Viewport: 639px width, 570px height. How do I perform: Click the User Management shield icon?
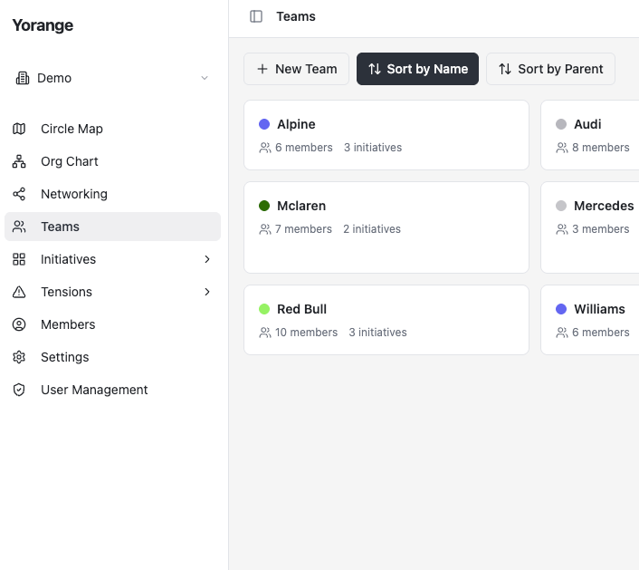[19, 390]
